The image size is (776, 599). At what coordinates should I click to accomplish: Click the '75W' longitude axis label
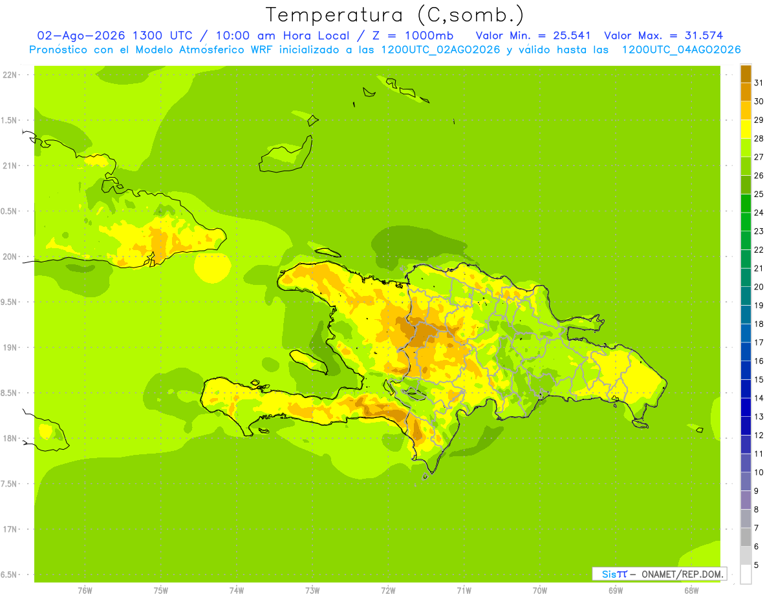[161, 591]
